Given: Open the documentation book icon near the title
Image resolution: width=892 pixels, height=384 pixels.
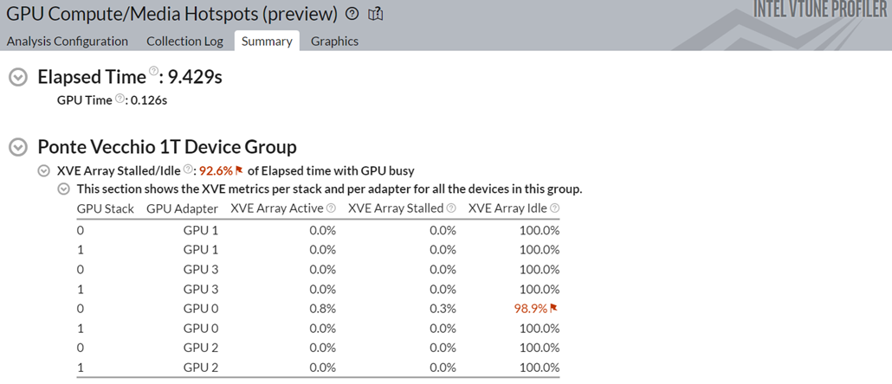Looking at the screenshot, I should click(375, 14).
